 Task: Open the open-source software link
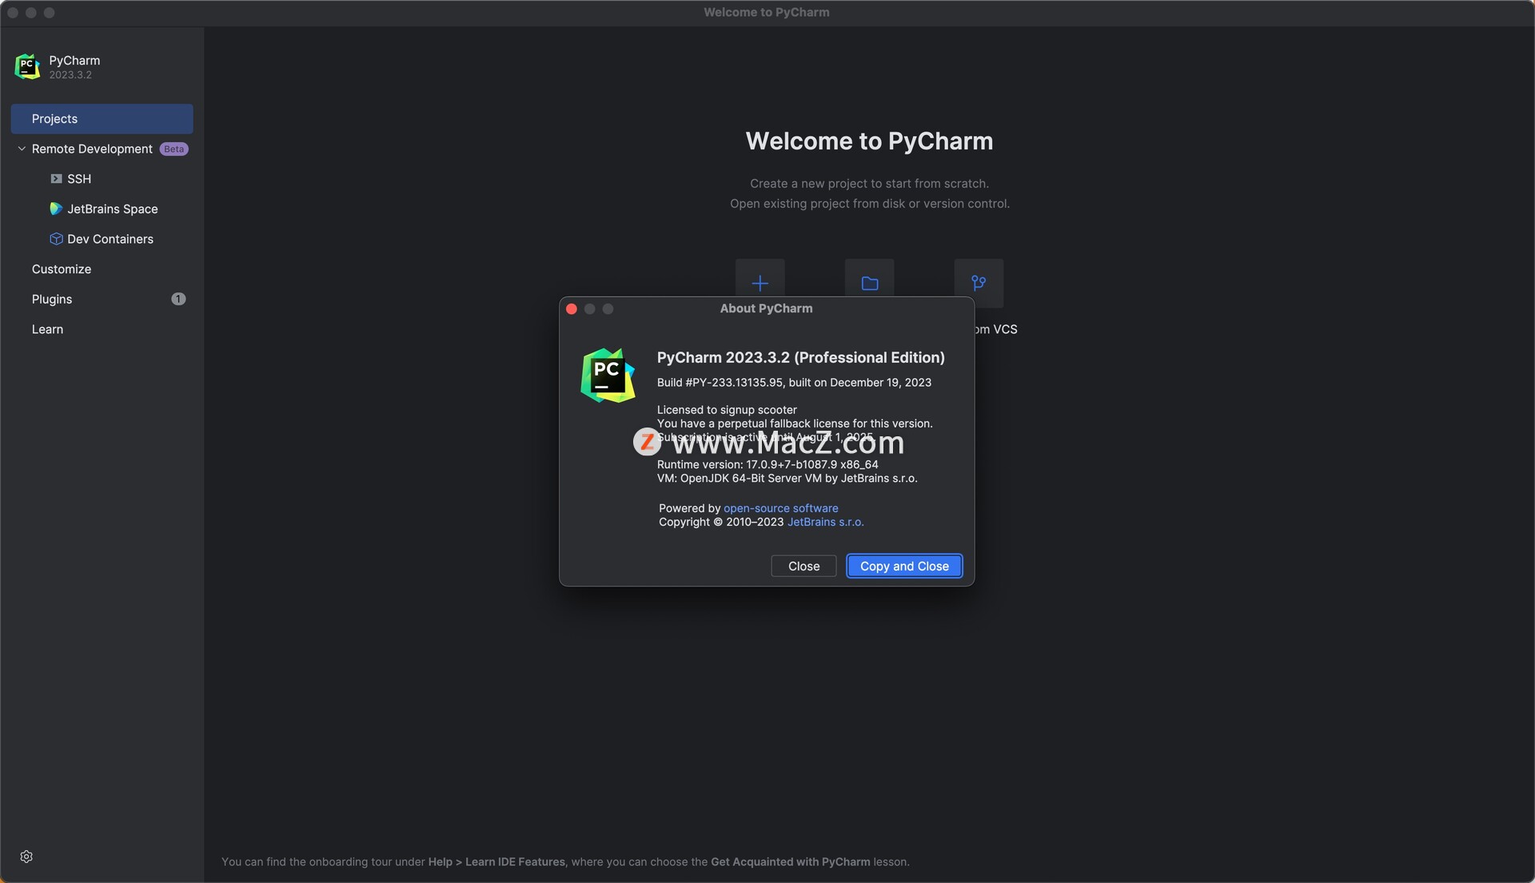click(780, 508)
